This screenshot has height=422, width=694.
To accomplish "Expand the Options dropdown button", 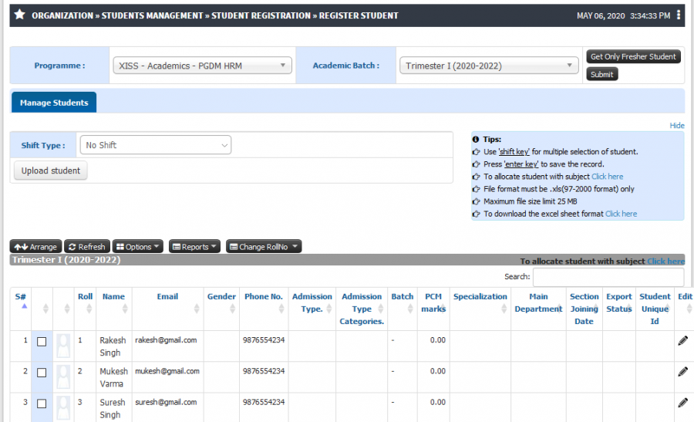I will tap(138, 247).
